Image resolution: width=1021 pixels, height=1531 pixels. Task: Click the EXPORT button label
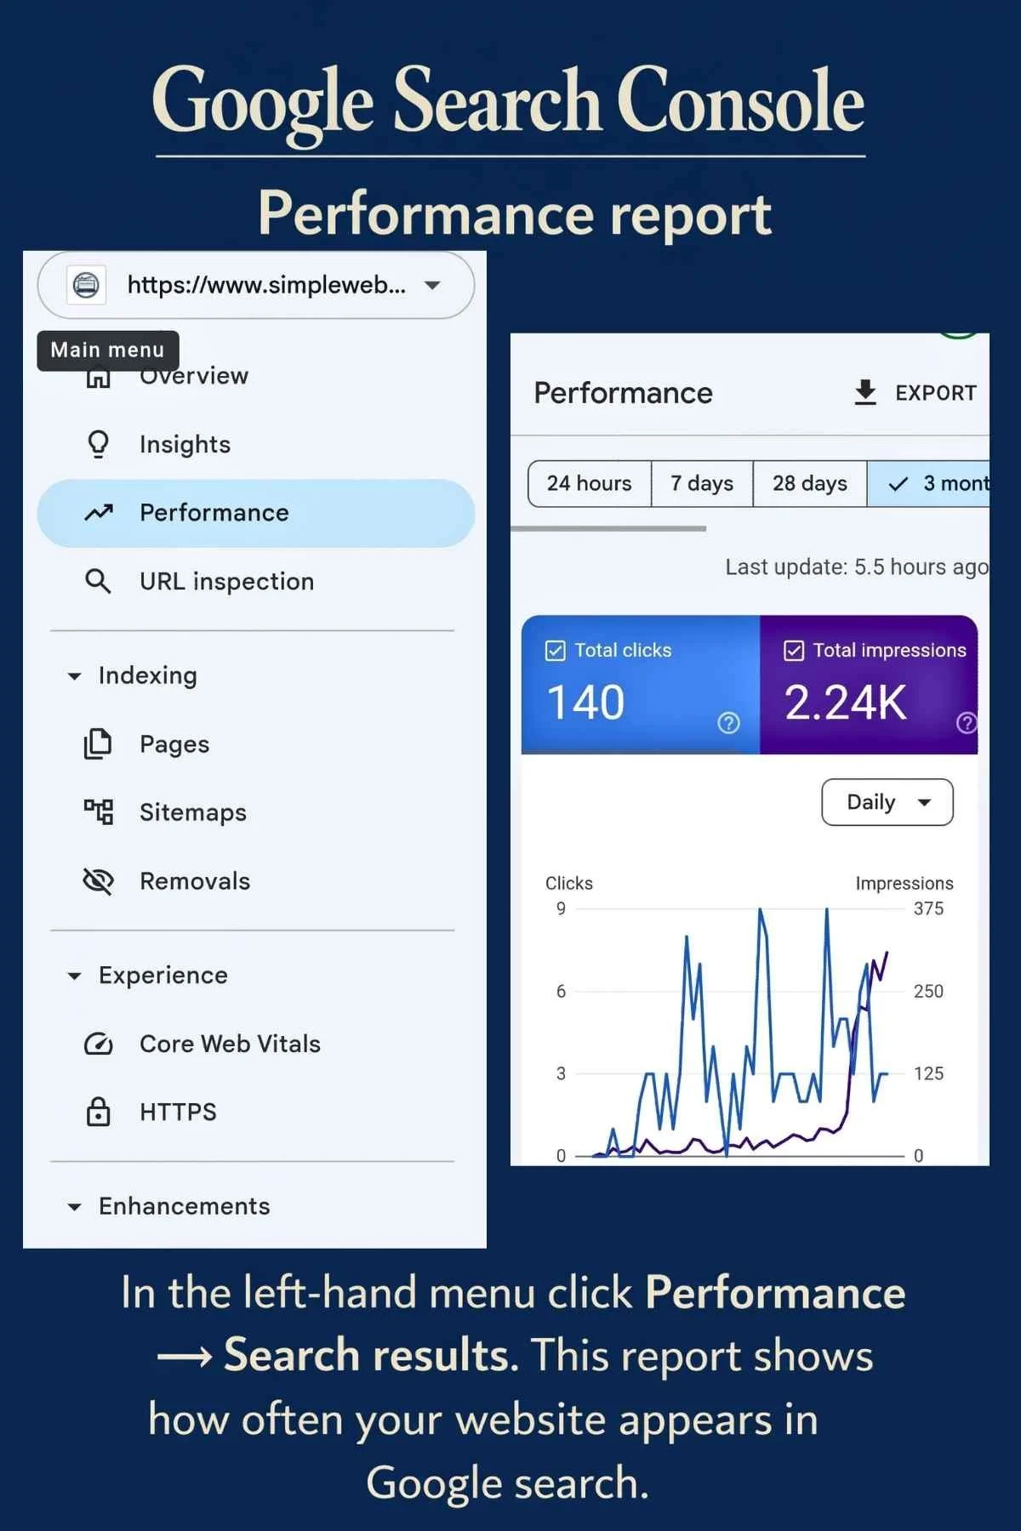[x=935, y=393]
